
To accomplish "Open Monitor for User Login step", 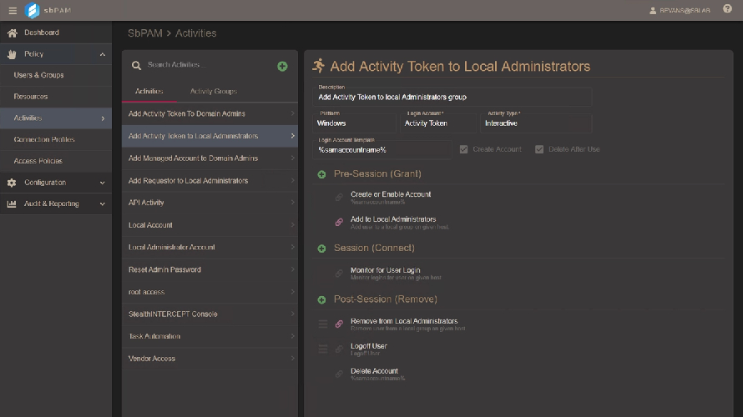I will tap(385, 270).
